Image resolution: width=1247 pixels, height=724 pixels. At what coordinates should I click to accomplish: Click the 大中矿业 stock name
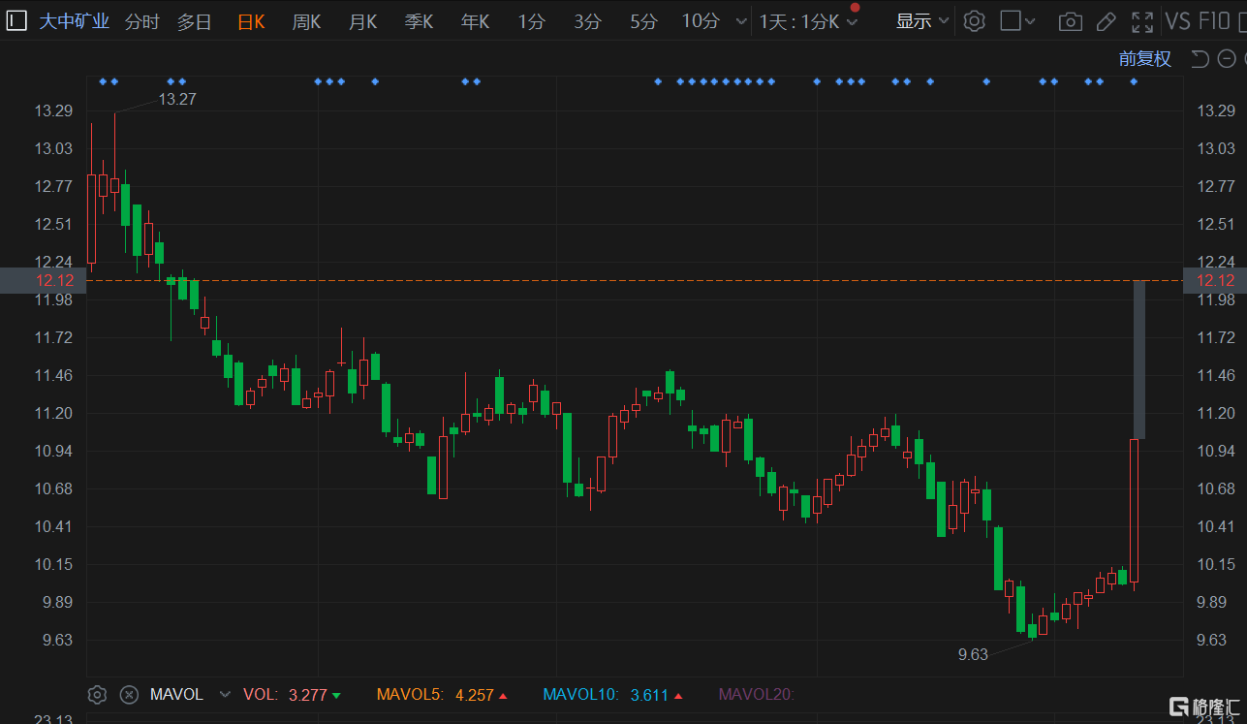tap(74, 21)
